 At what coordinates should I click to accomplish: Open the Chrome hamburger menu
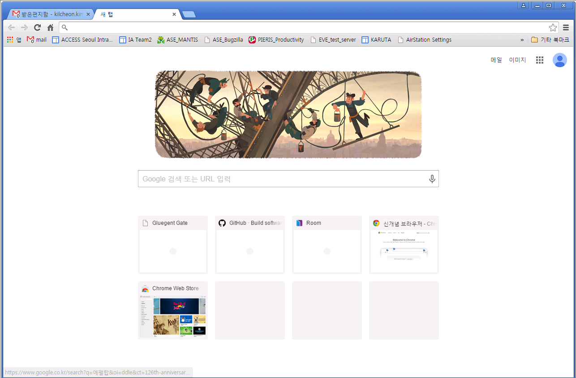point(566,27)
